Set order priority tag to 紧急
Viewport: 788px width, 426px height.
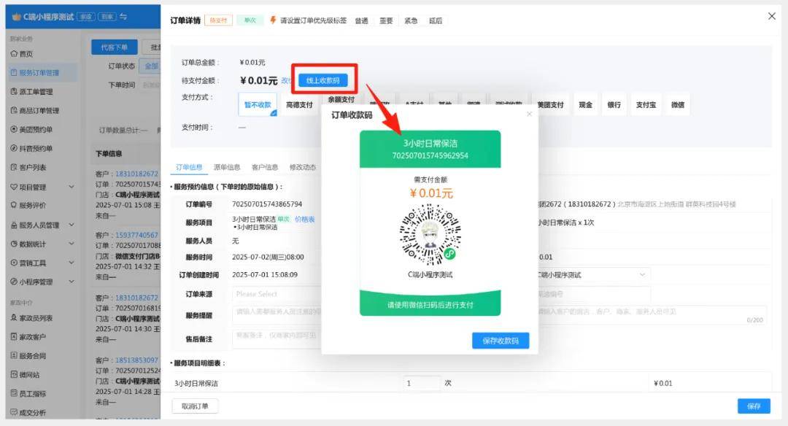point(411,20)
